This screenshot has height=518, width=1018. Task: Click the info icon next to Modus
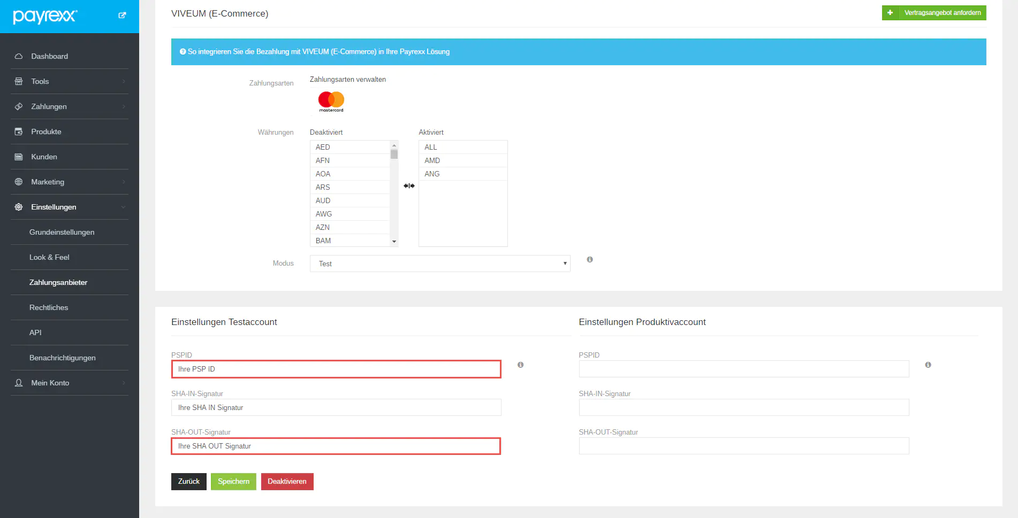click(589, 260)
